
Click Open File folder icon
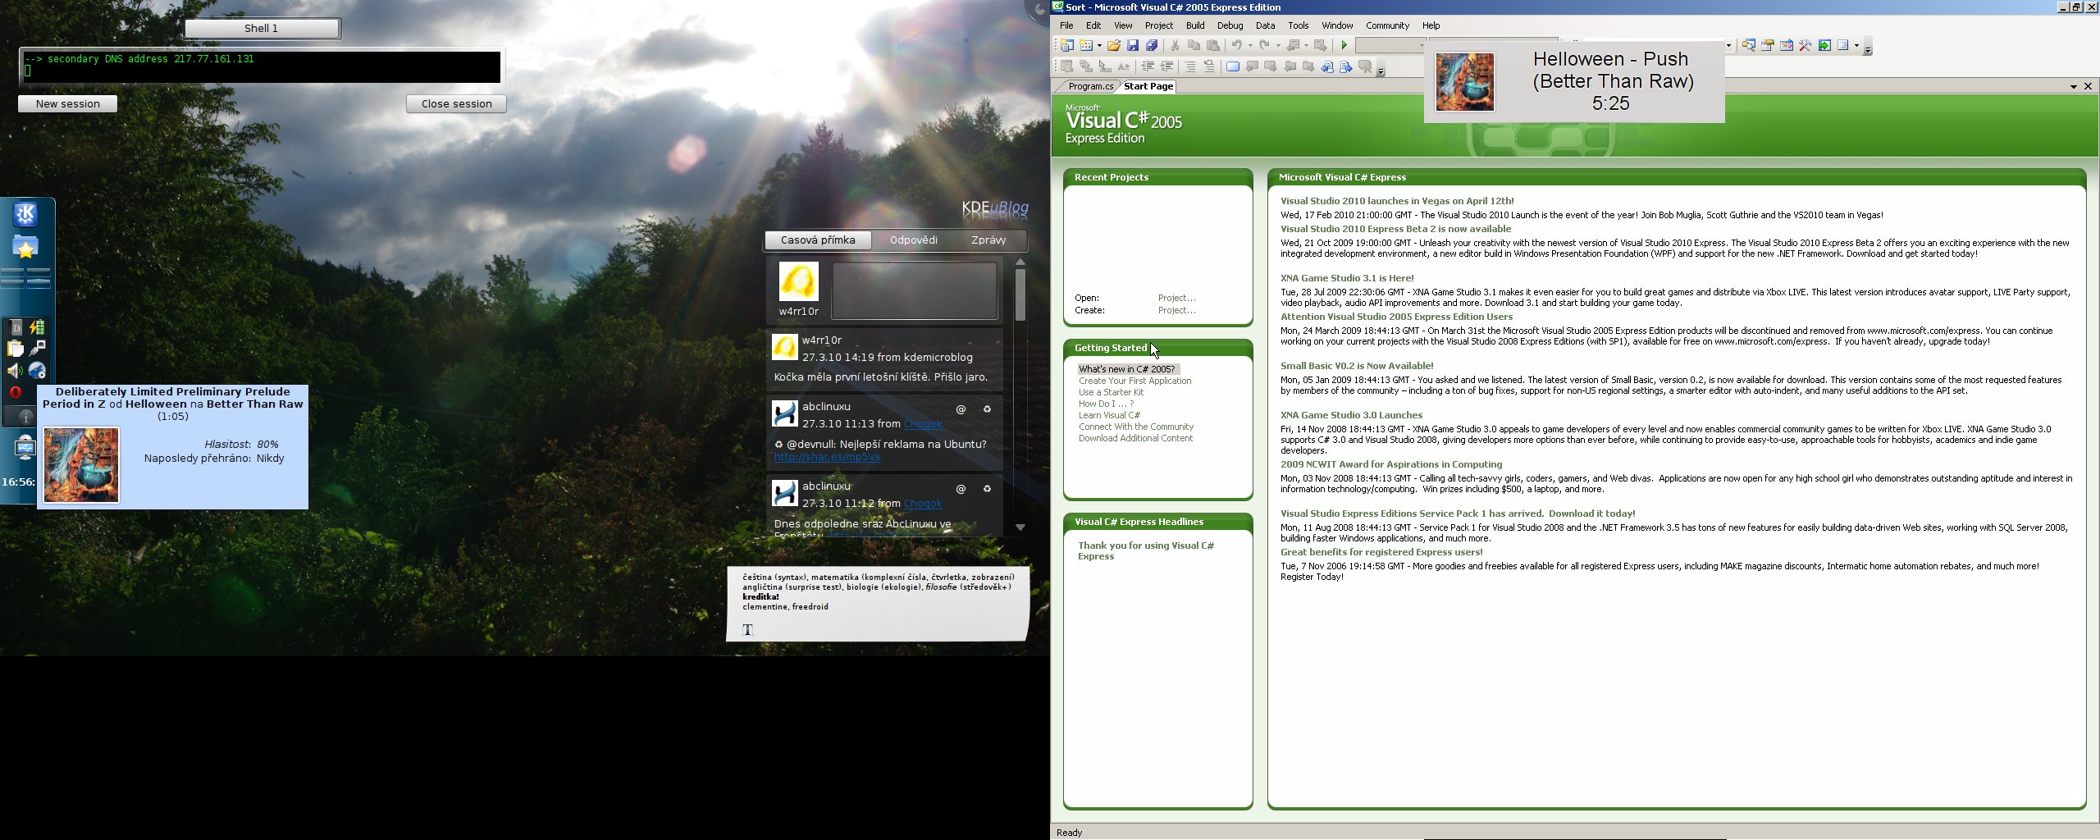[1114, 45]
